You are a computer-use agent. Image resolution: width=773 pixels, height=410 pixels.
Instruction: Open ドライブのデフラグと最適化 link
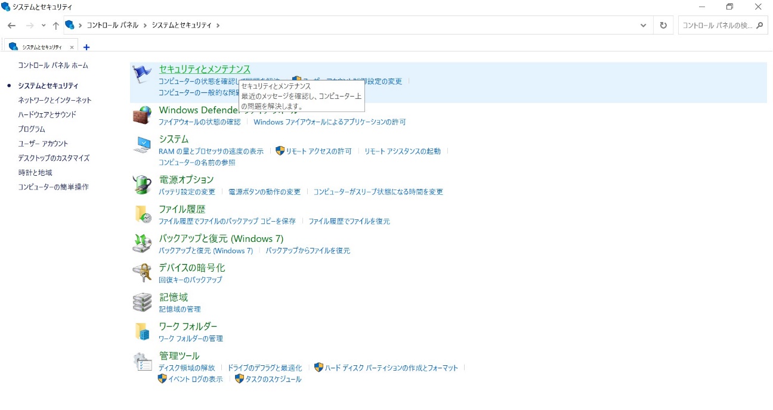coord(265,368)
